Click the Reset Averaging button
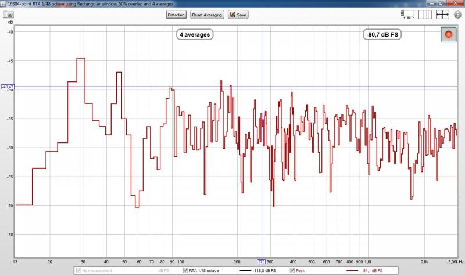The width and height of the screenshot is (465, 276). tap(207, 15)
